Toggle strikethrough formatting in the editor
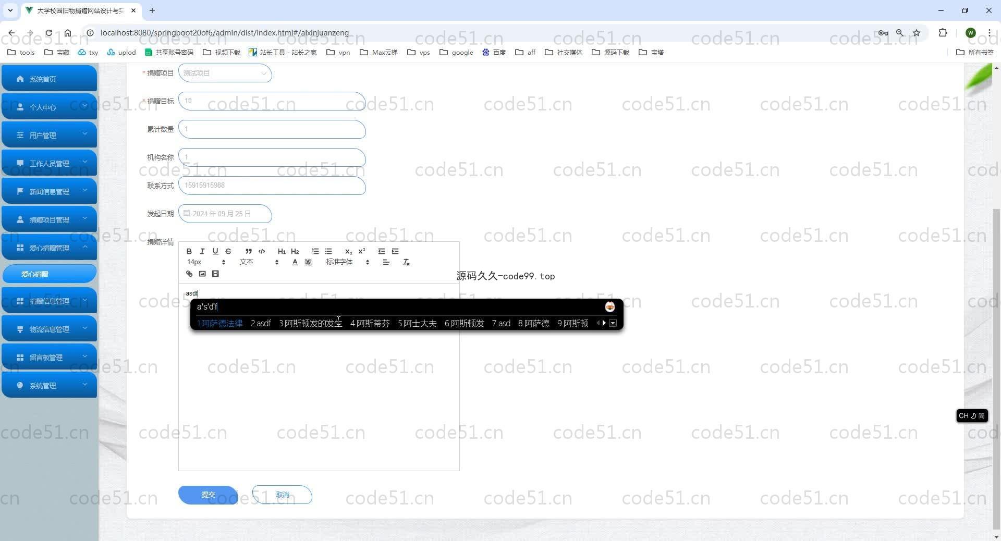This screenshot has height=541, width=1001. point(228,251)
